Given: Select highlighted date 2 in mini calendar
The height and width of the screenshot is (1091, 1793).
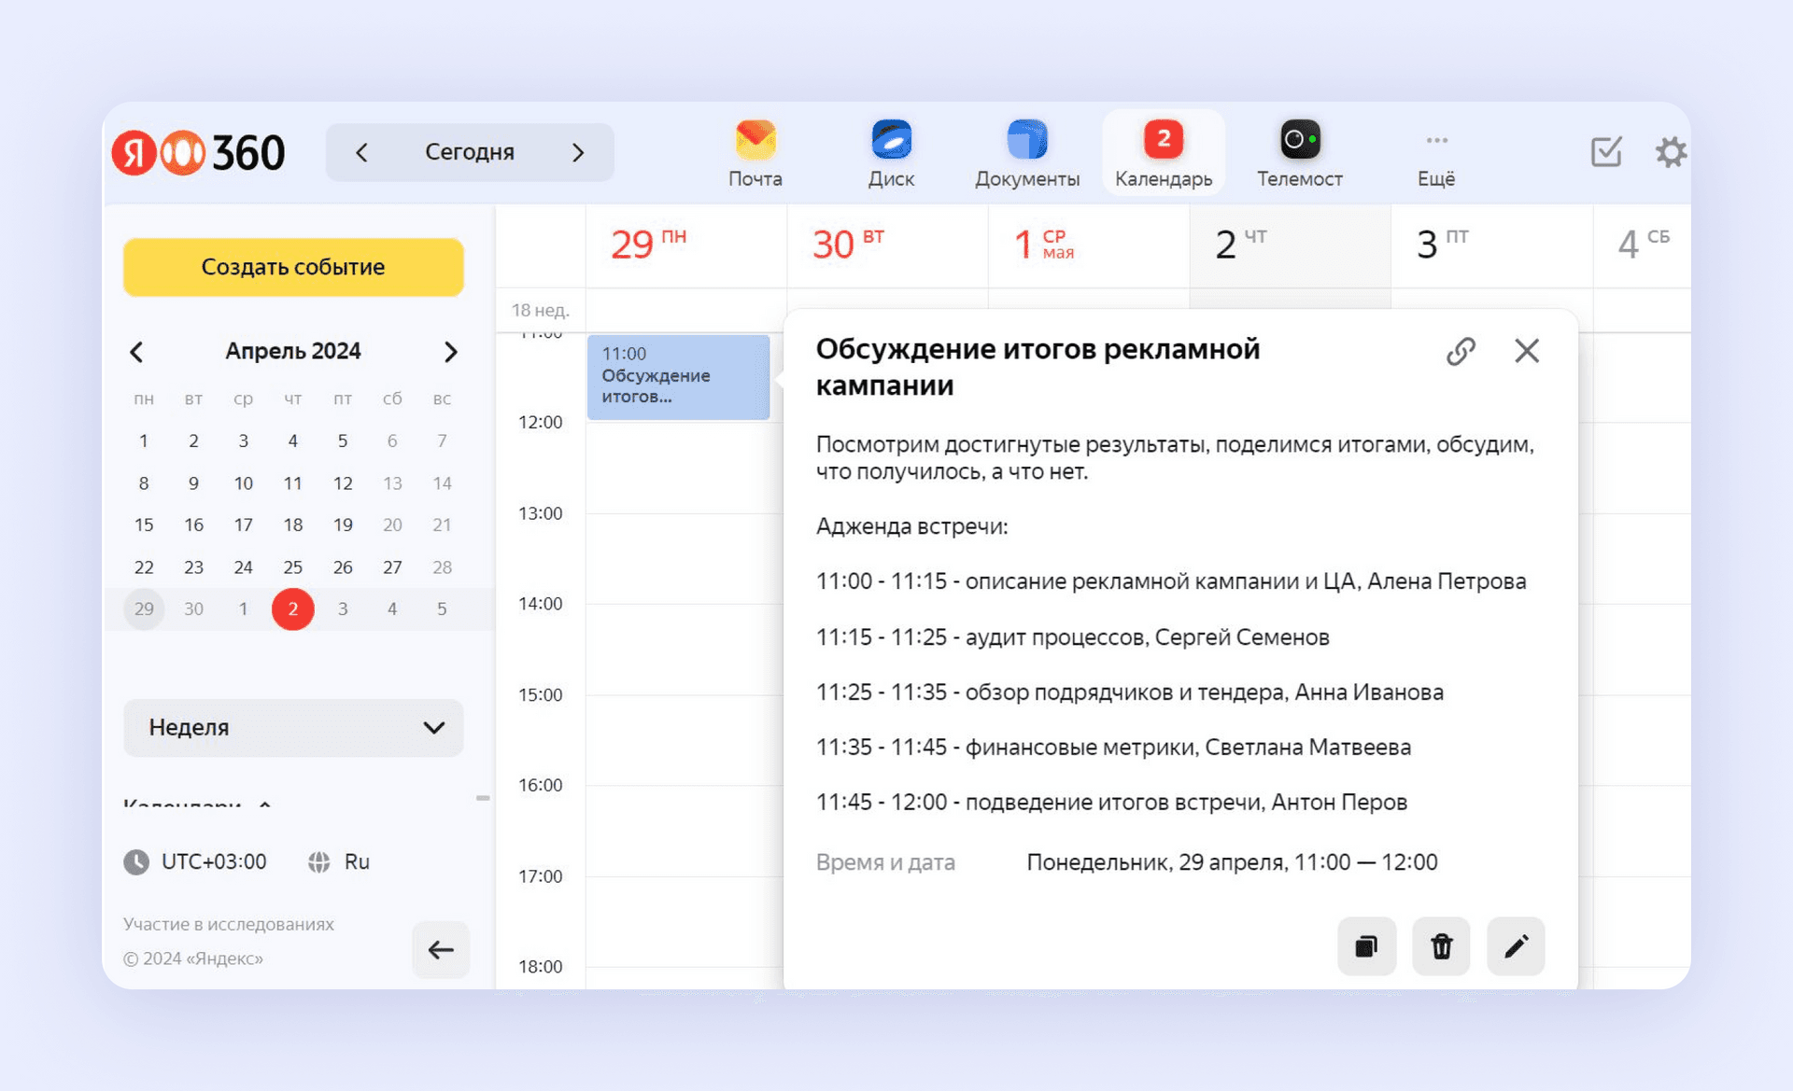Looking at the screenshot, I should (293, 608).
